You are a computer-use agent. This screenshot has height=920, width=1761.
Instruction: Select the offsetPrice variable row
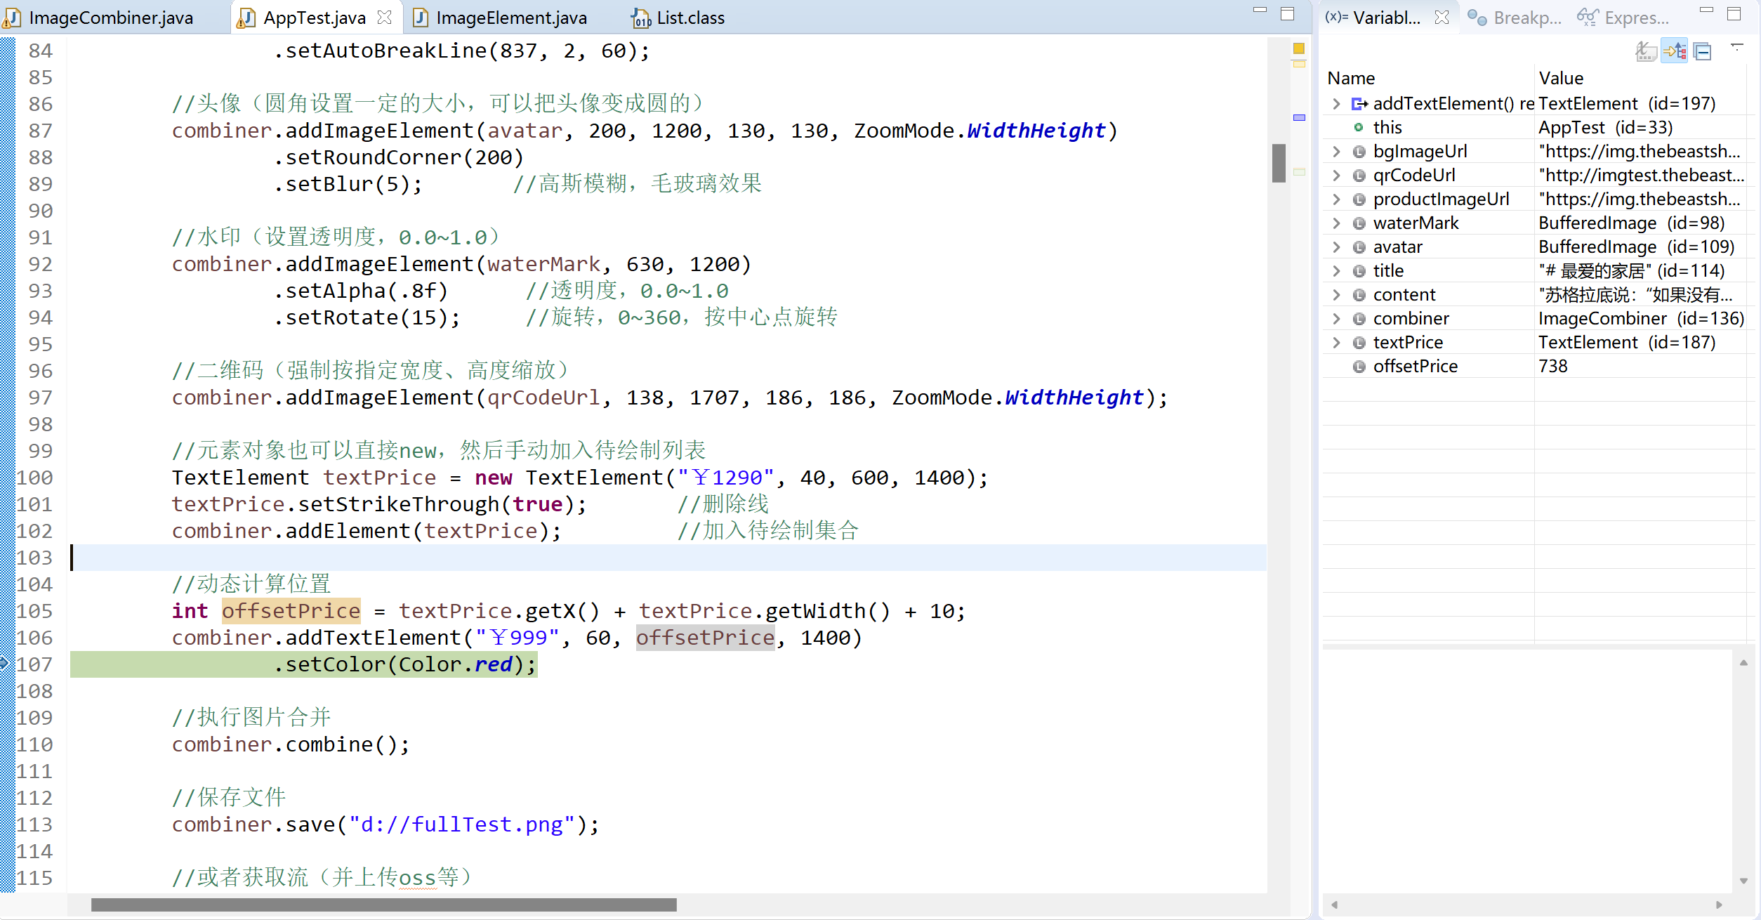[x=1415, y=367]
